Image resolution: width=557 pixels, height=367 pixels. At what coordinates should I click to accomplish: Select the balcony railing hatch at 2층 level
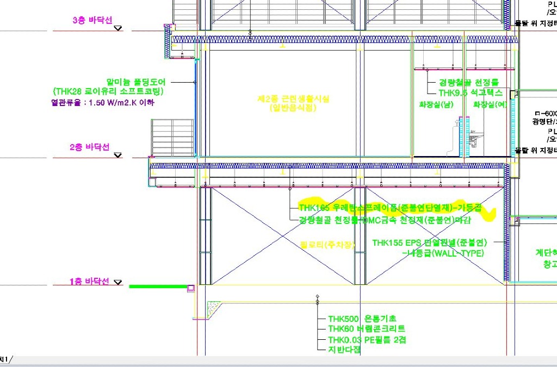[x=172, y=138]
